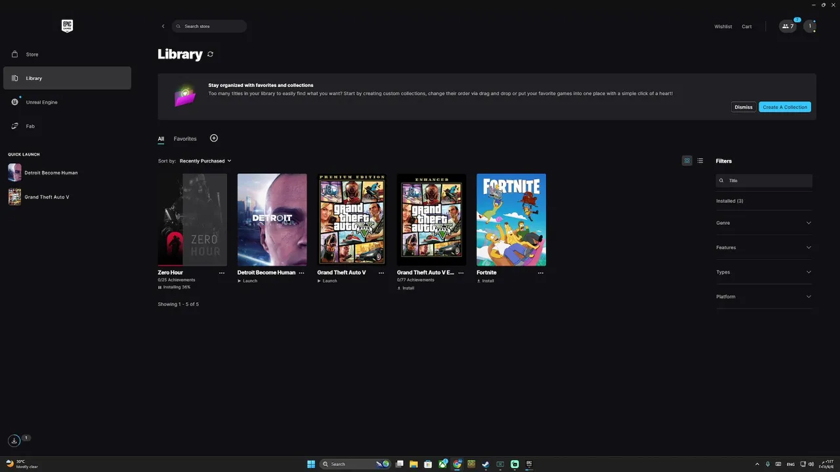Click the volume icon in the system tray
840x472 pixels.
812,464
